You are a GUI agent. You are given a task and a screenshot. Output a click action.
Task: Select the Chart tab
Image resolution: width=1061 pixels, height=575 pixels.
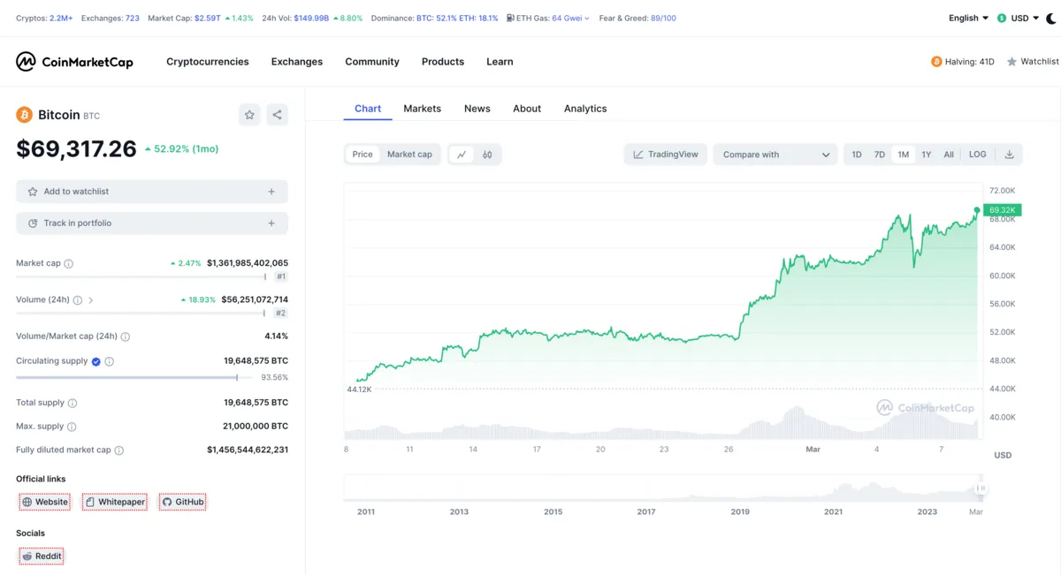(368, 109)
